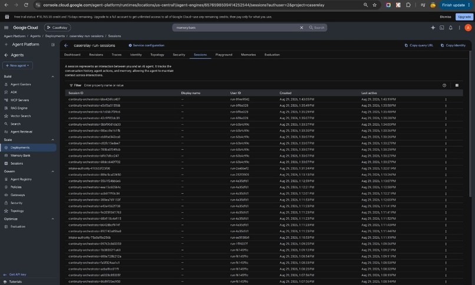Collapse the Scale section
This screenshot has height=285, width=475.
pyautogui.click(x=52, y=140)
